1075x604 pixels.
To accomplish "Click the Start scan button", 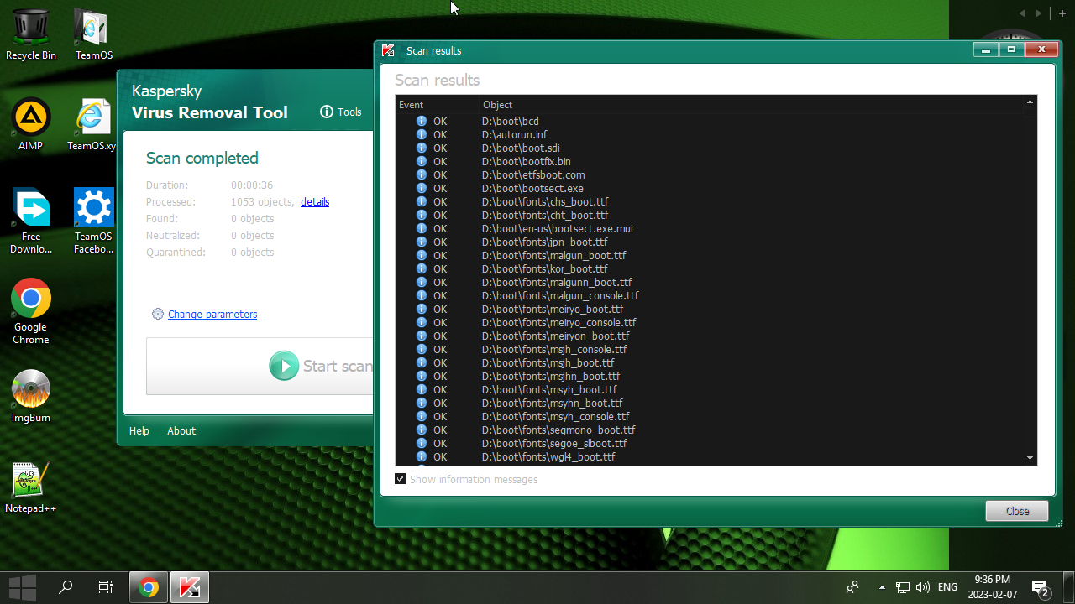I will click(260, 366).
